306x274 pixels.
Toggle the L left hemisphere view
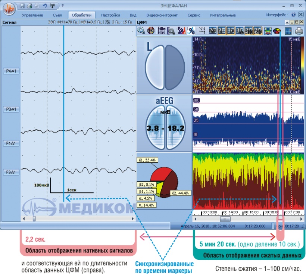coord(222,31)
